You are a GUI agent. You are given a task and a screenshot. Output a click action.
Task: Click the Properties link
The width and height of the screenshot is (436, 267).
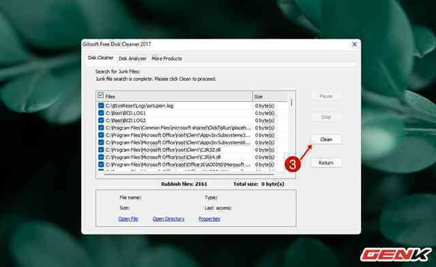[209, 219]
